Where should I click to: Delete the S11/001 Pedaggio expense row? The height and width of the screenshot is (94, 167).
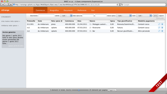(x=162, y=24)
